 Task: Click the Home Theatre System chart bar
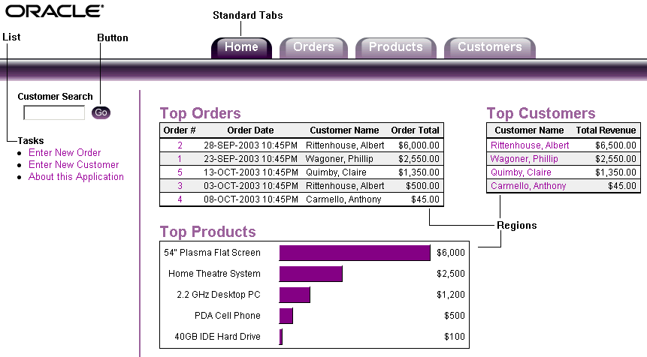tap(310, 274)
